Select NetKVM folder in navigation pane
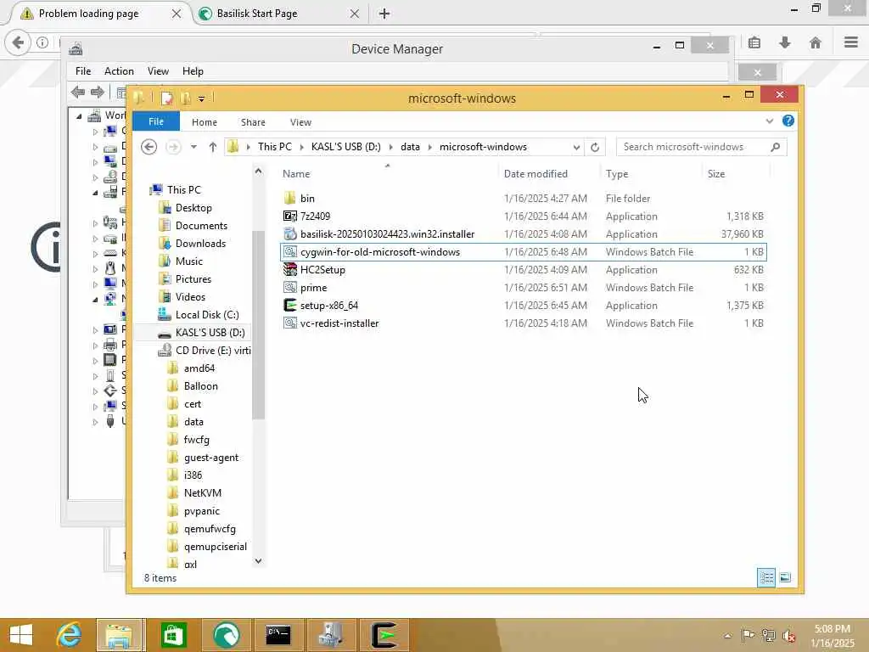The width and height of the screenshot is (869, 652). [x=202, y=493]
